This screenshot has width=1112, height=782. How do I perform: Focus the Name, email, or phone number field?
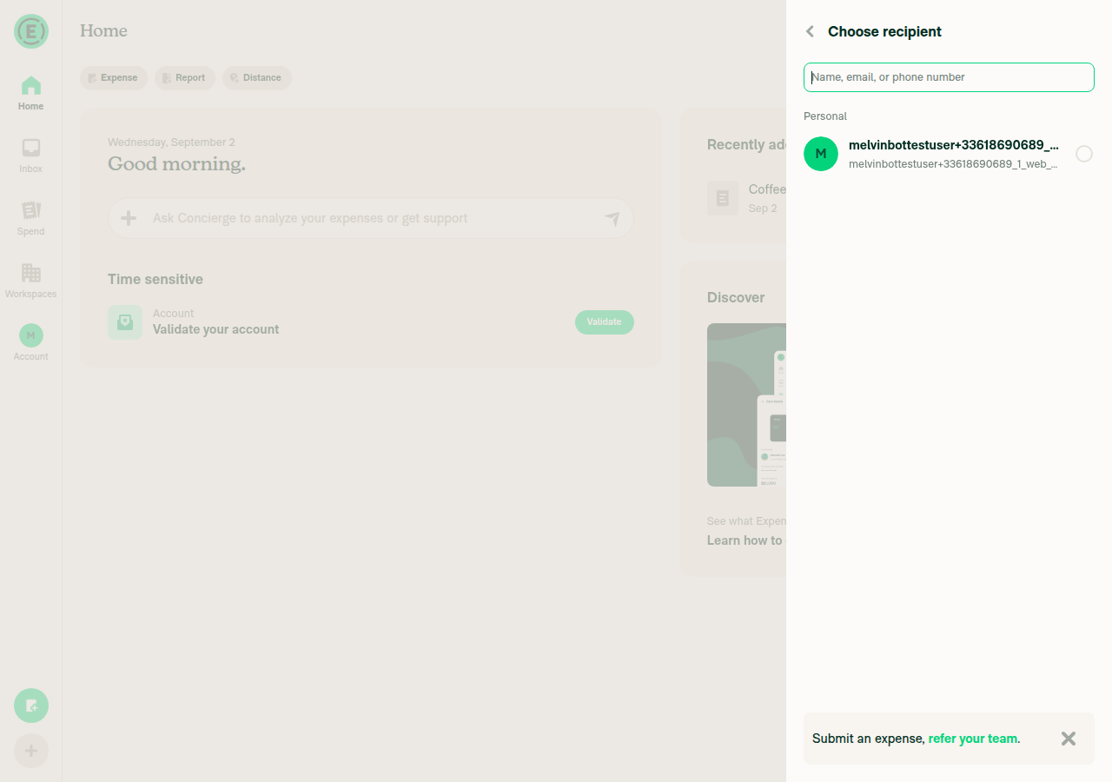(949, 77)
